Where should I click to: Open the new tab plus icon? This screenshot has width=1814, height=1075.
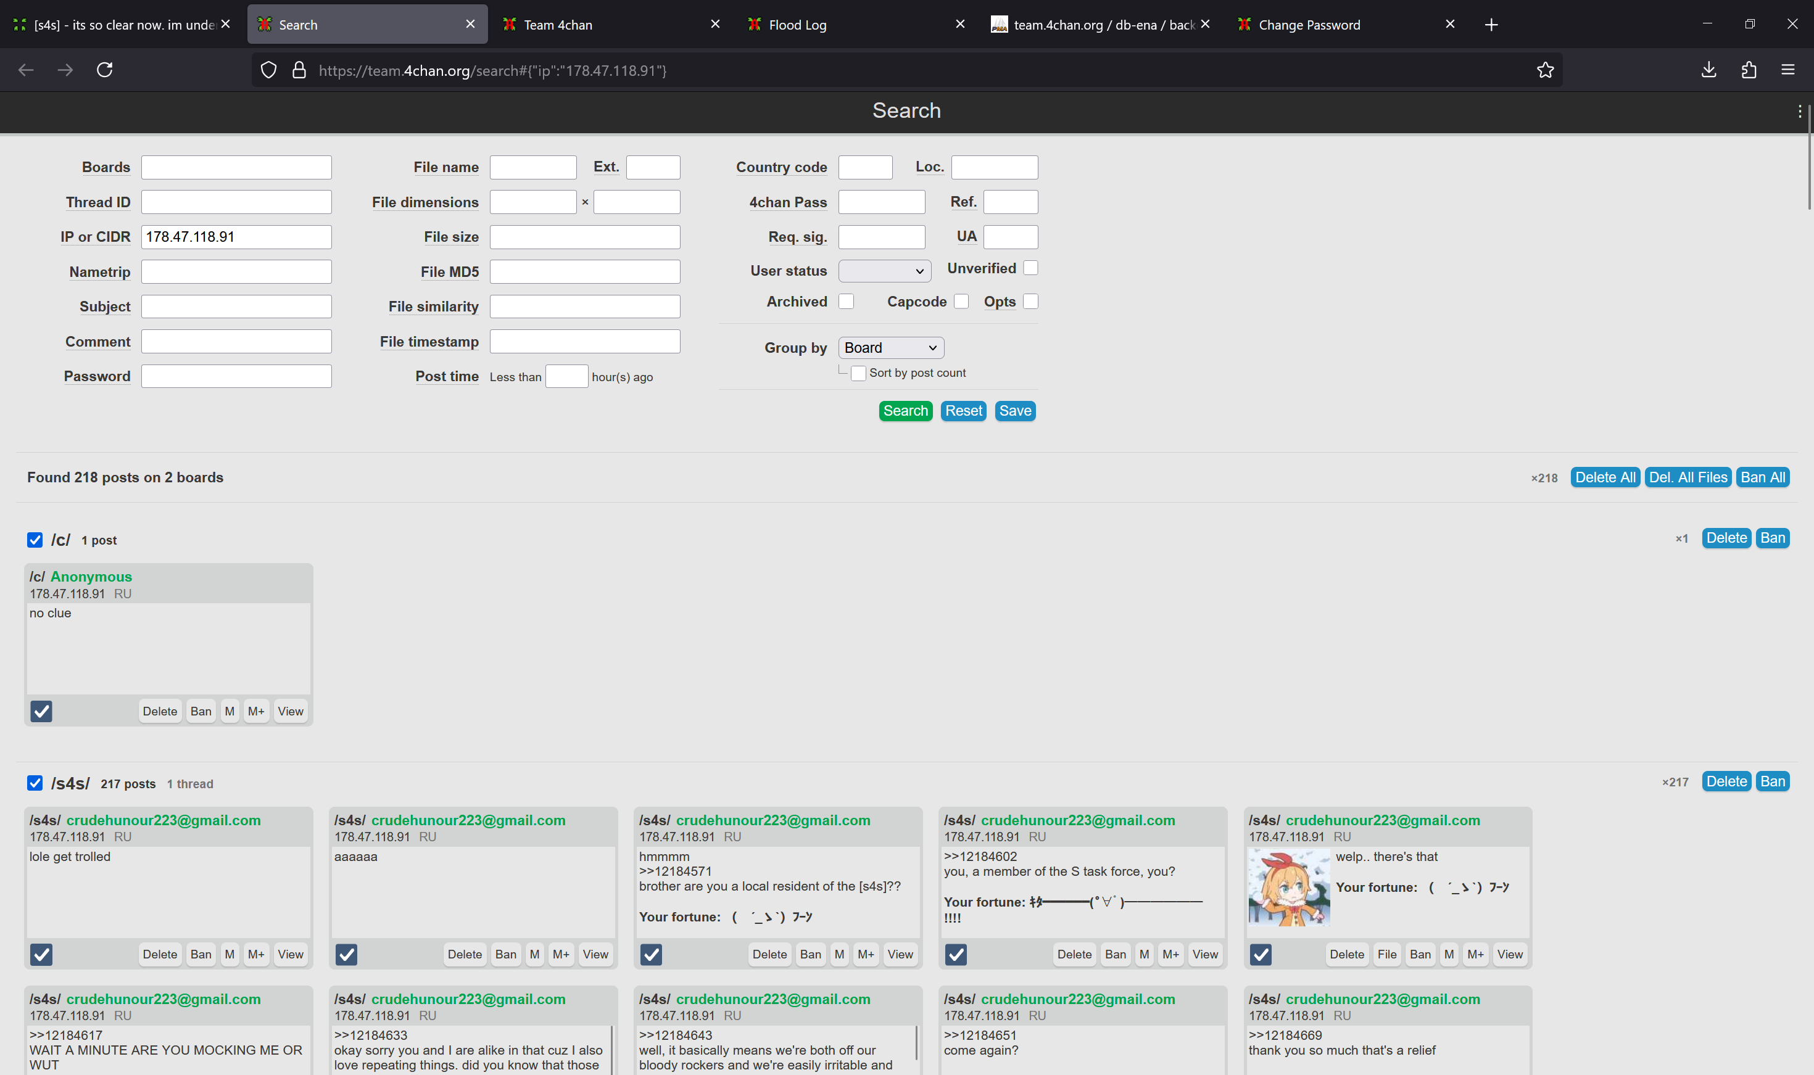(x=1491, y=25)
